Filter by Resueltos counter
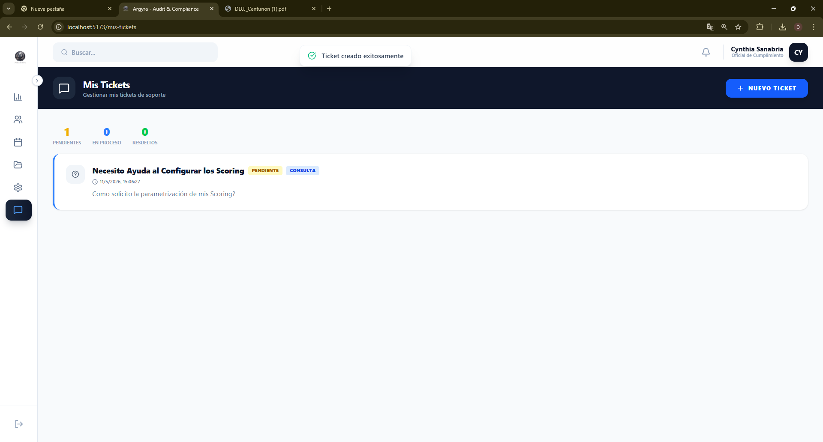The height and width of the screenshot is (442, 823). pyautogui.click(x=145, y=136)
